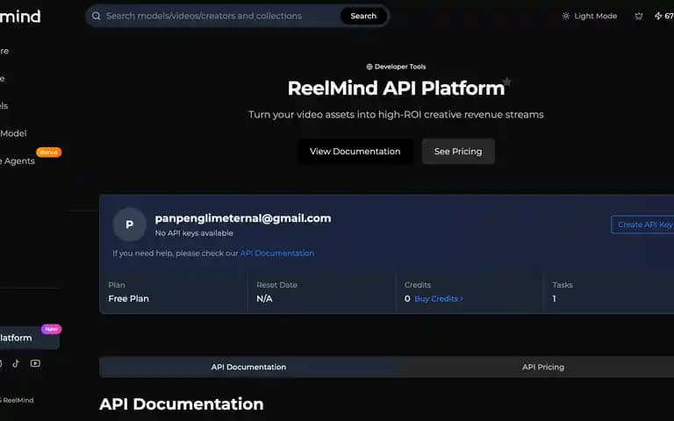Open the YouTube social icon
Viewport: 674px width, 421px height.
[x=35, y=363]
